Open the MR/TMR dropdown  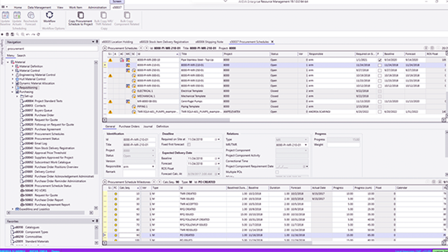coord(306,145)
